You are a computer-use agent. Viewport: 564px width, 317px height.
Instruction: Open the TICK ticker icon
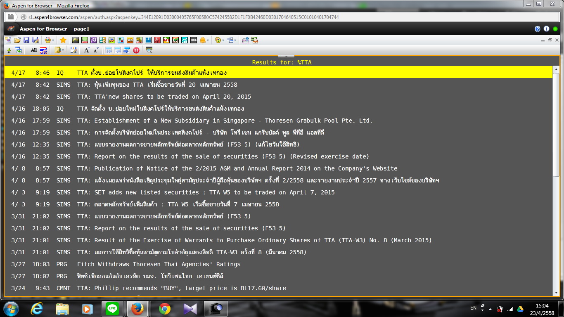click(x=194, y=40)
